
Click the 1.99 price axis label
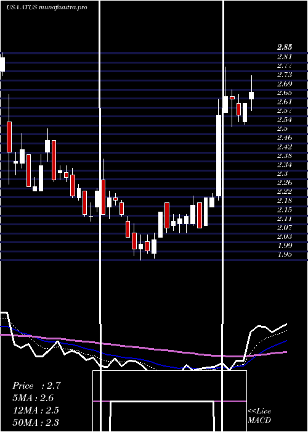(x=285, y=246)
